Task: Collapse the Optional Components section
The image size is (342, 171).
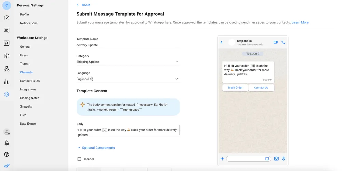Action: [x=96, y=148]
